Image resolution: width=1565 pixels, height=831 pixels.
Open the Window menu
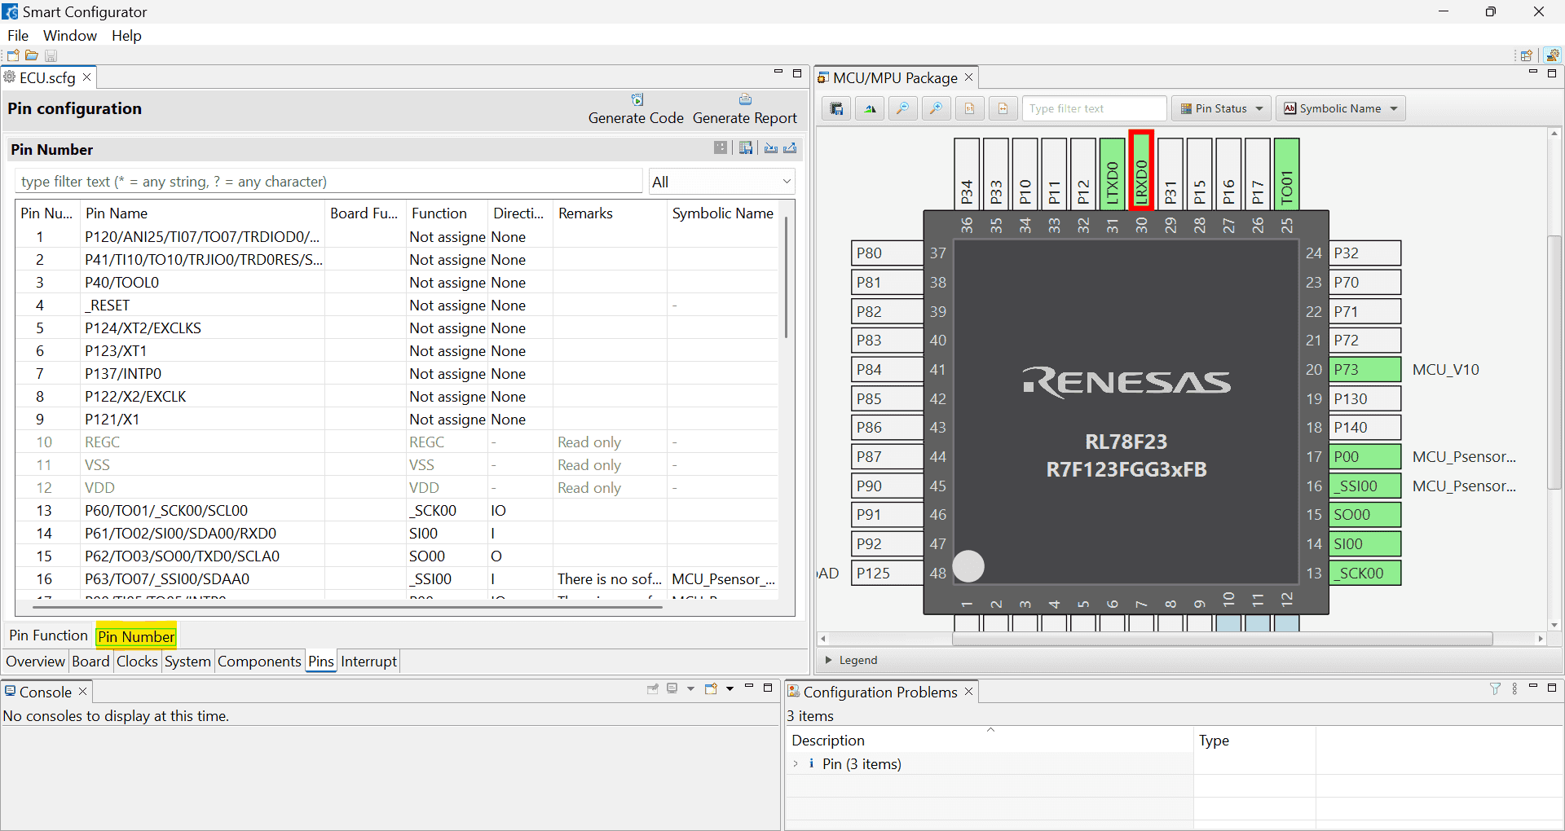69,36
